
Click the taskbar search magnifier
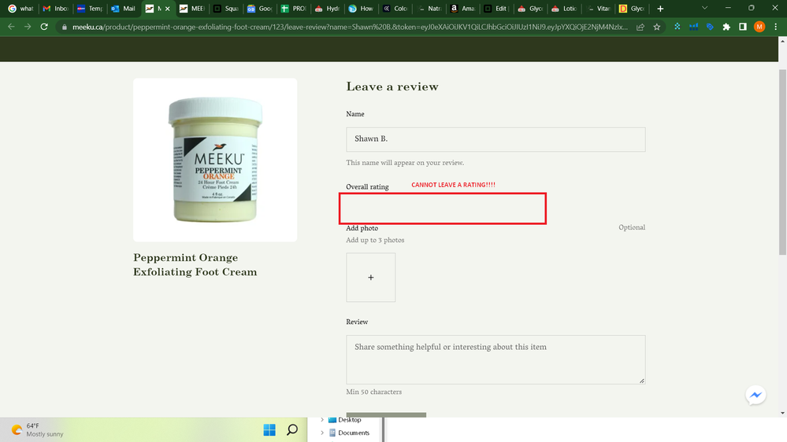pos(292,429)
